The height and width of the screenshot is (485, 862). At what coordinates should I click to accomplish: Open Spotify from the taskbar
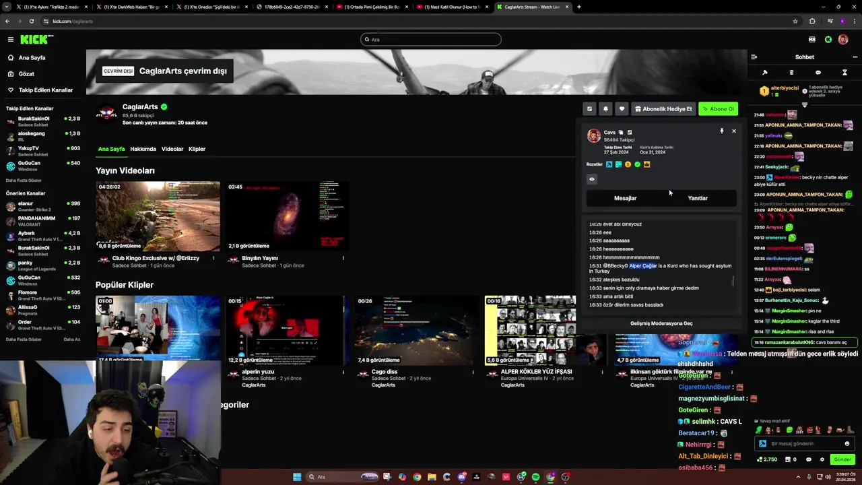pos(535,477)
